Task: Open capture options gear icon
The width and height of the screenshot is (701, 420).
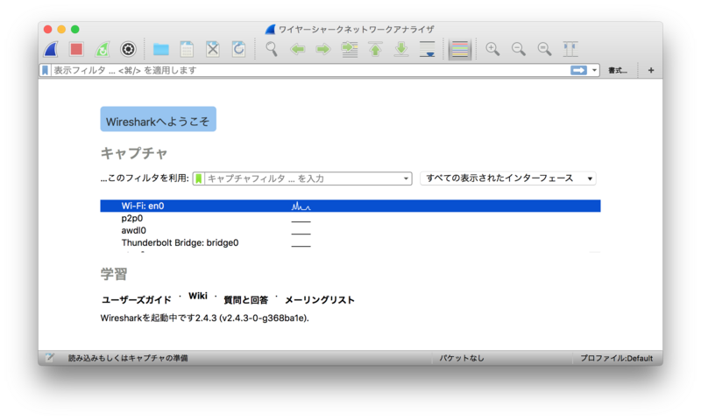Action: [128, 49]
